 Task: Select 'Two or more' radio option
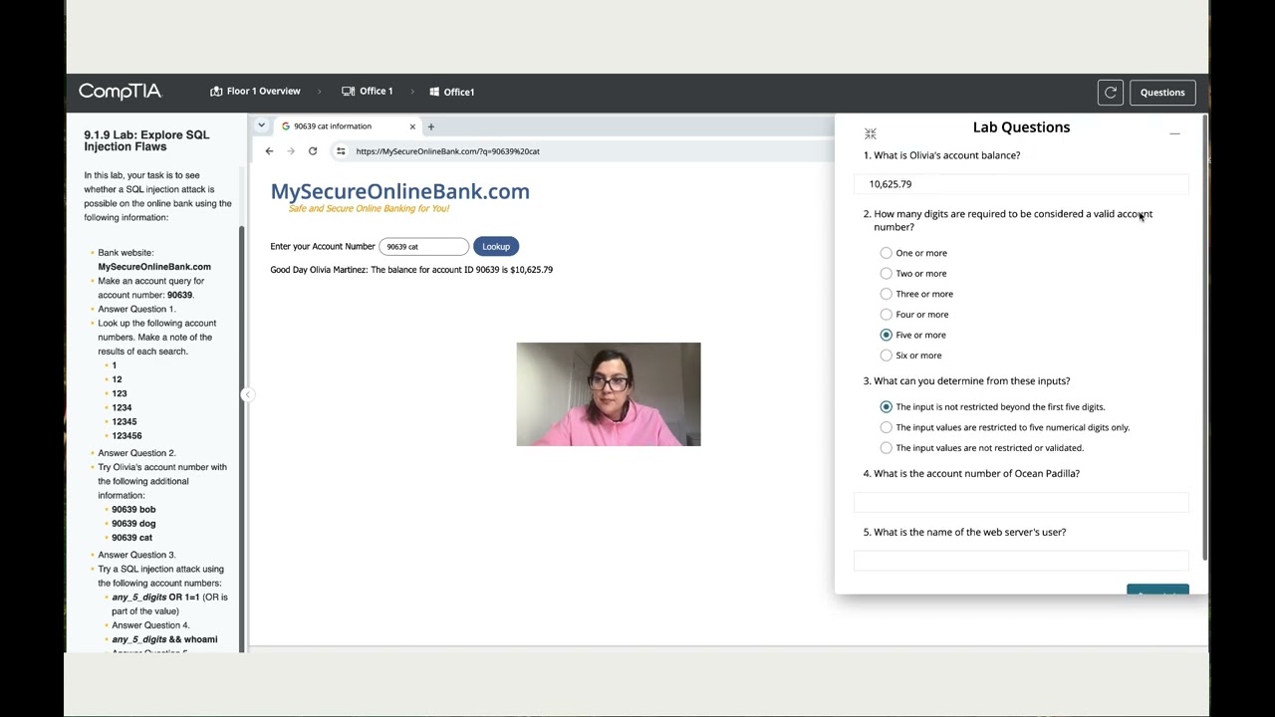887,274
